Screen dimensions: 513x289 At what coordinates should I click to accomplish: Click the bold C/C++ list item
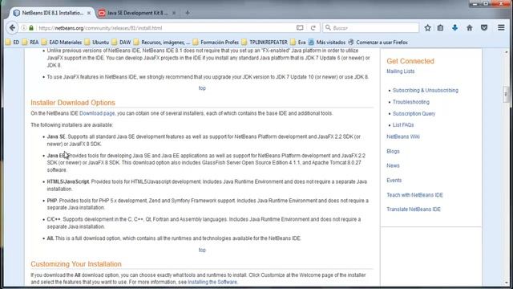click(x=54, y=219)
